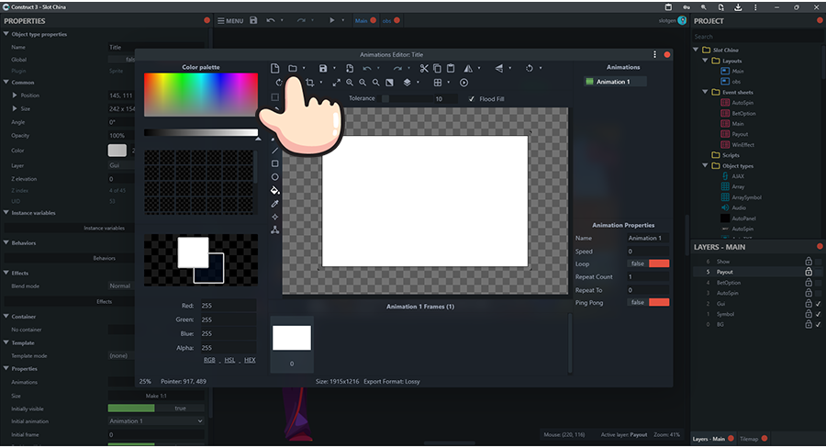Screen dimensions: 826x448
Task: Select the eyedropper color picker tool
Action: 274,203
